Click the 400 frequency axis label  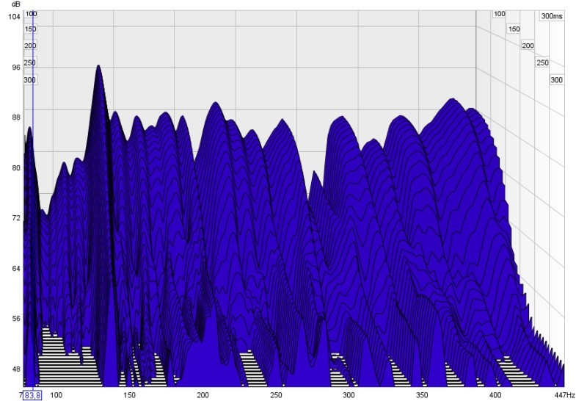pos(495,395)
